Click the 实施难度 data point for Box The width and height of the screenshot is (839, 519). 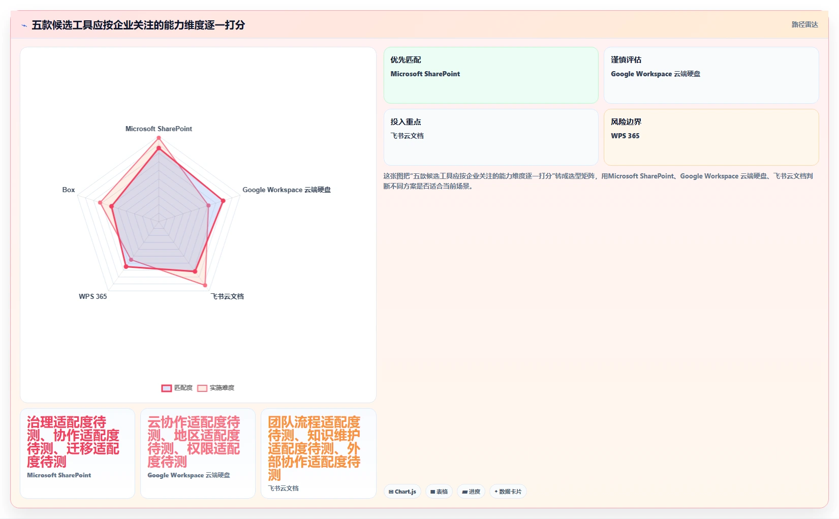(x=100, y=203)
